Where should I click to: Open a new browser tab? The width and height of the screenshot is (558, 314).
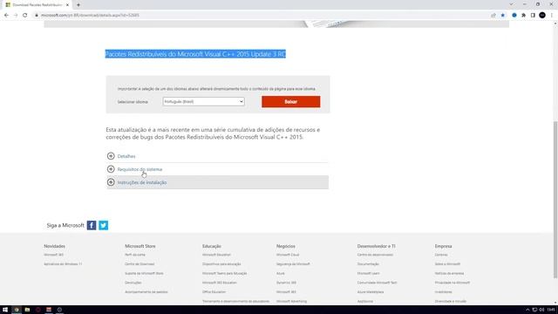pyautogui.click(x=78, y=5)
